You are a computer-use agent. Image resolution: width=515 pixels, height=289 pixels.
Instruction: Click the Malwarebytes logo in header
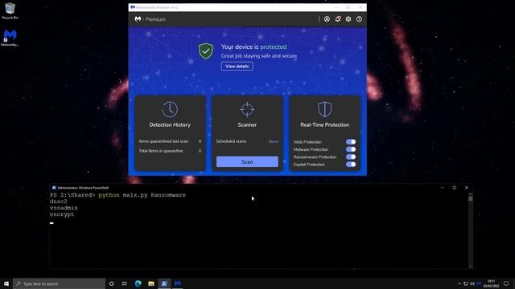point(138,19)
